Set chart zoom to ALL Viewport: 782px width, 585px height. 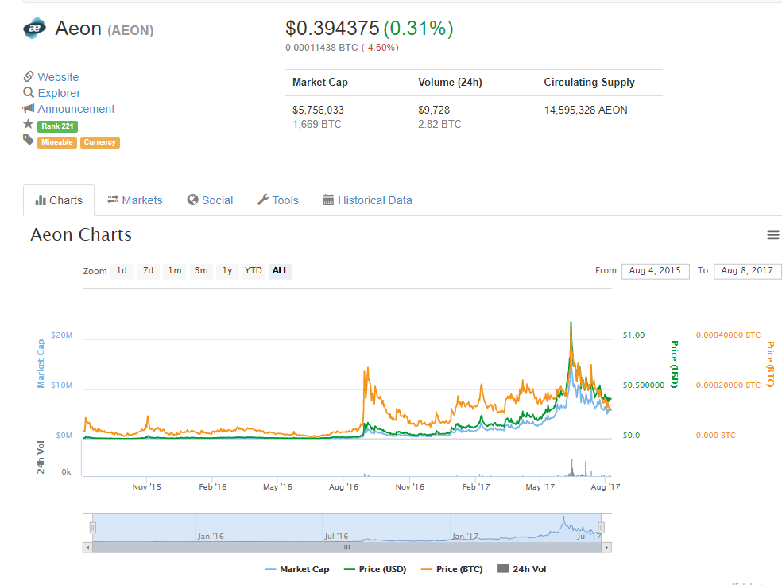(281, 271)
